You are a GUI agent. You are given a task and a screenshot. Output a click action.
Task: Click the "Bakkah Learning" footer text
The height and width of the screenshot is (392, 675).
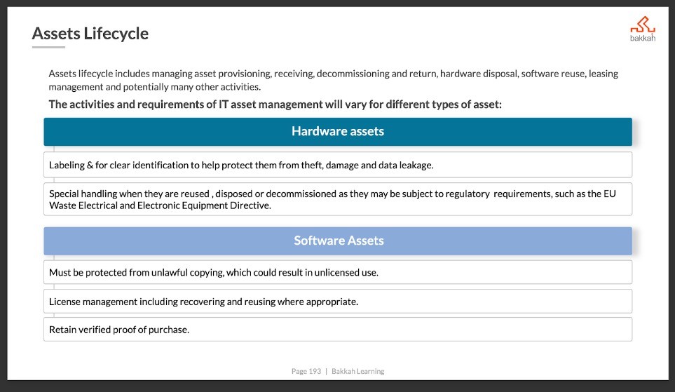pyautogui.click(x=357, y=372)
